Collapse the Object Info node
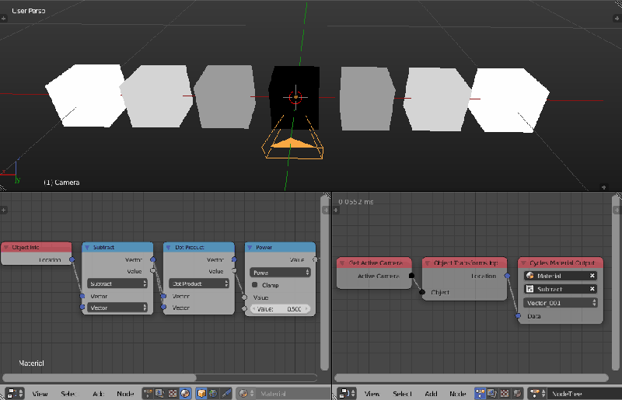This screenshot has width=622, height=400. (6, 247)
